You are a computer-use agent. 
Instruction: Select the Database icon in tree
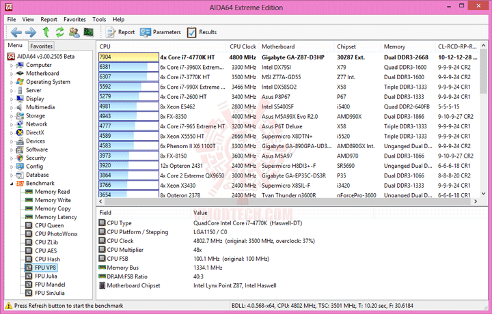tap(20, 175)
